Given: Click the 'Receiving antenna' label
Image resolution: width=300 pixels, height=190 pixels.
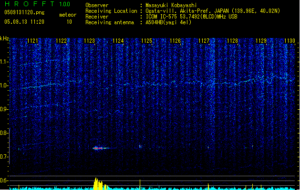Looking at the screenshot, I should pyautogui.click(x=110, y=22).
